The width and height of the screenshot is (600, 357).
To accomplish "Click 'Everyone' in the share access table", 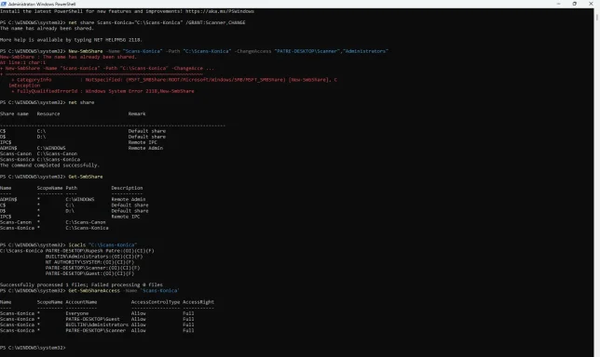I will pos(77,313).
